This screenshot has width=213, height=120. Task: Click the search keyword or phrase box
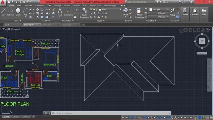coord(140,2)
